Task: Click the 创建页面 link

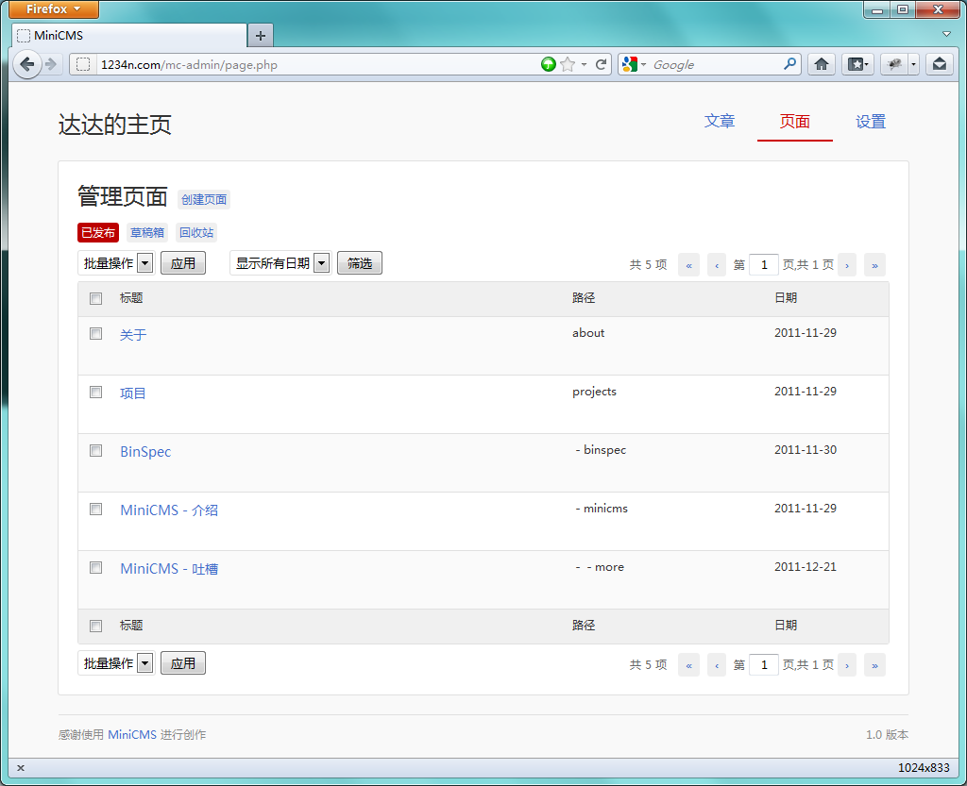Action: pyautogui.click(x=204, y=199)
